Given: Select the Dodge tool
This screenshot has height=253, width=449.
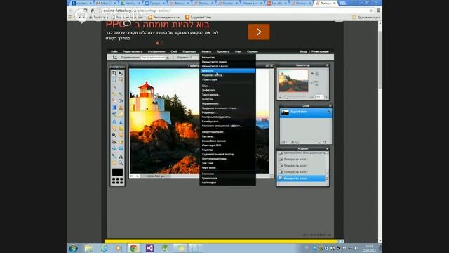Looking at the screenshot, I should tap(114, 135).
